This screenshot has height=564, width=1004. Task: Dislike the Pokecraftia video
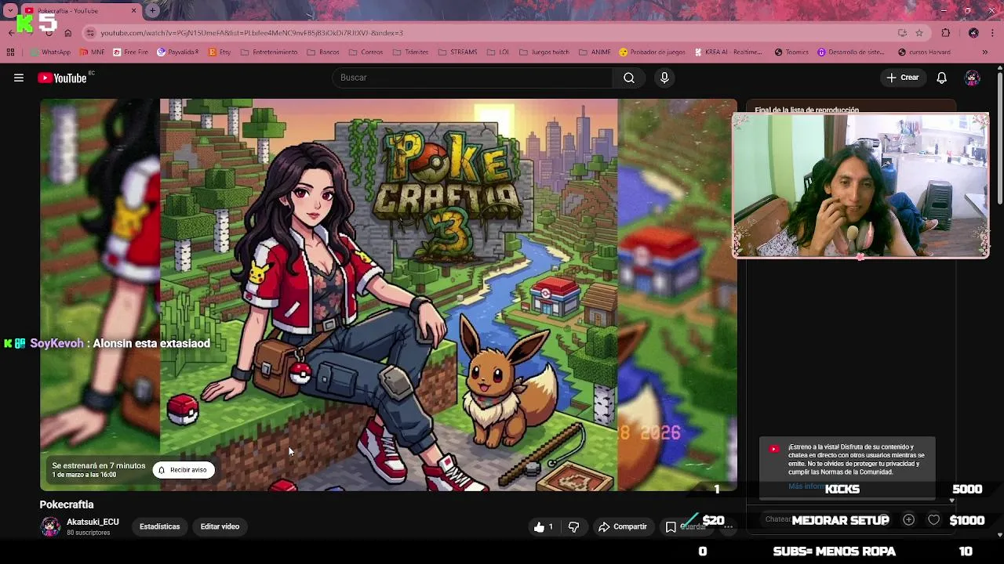click(573, 527)
